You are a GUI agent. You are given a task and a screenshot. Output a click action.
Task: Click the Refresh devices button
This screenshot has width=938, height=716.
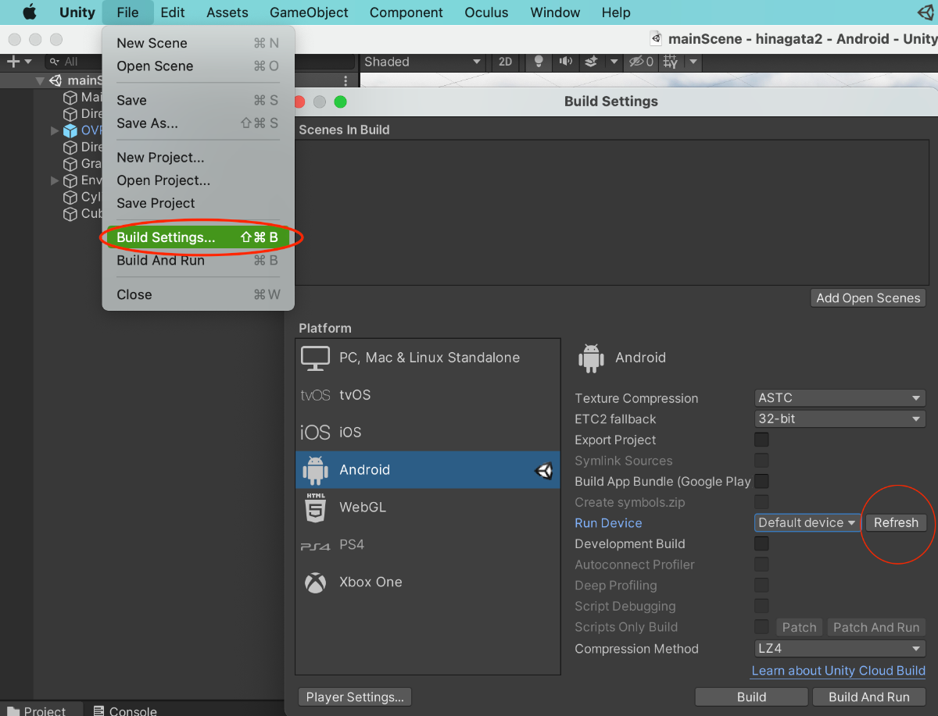(x=896, y=523)
